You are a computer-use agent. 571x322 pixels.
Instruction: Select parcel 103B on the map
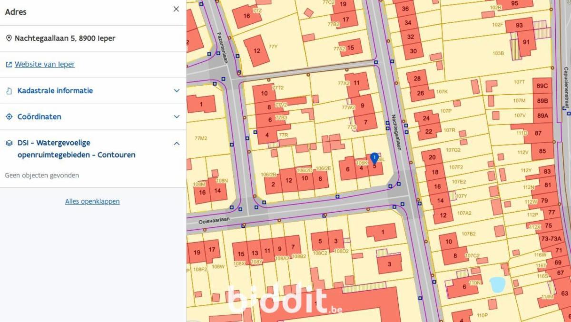click(x=498, y=53)
